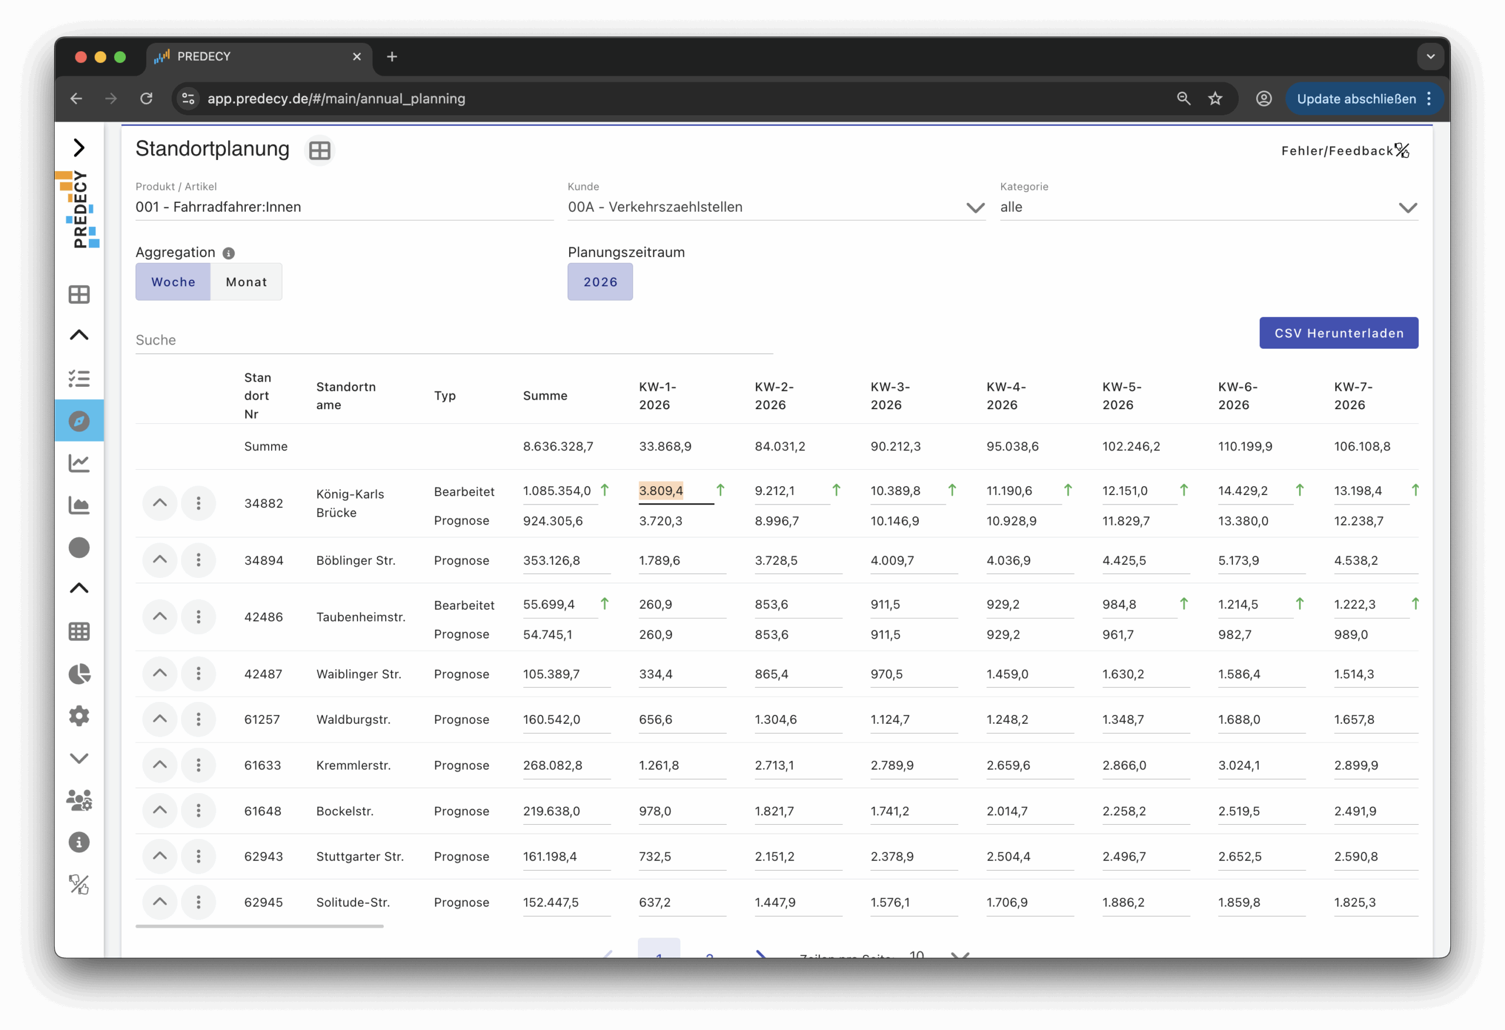Click the pie chart sidebar icon
This screenshot has height=1030, width=1505.
point(79,674)
